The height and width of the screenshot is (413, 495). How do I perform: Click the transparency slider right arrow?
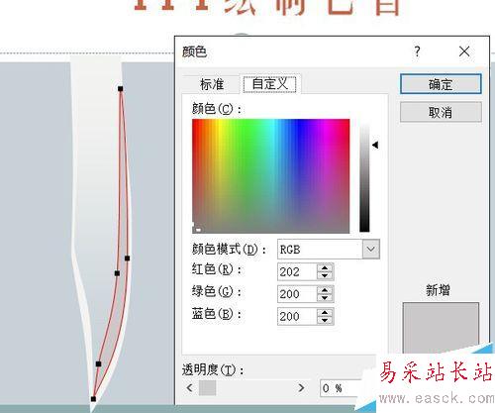(301, 387)
